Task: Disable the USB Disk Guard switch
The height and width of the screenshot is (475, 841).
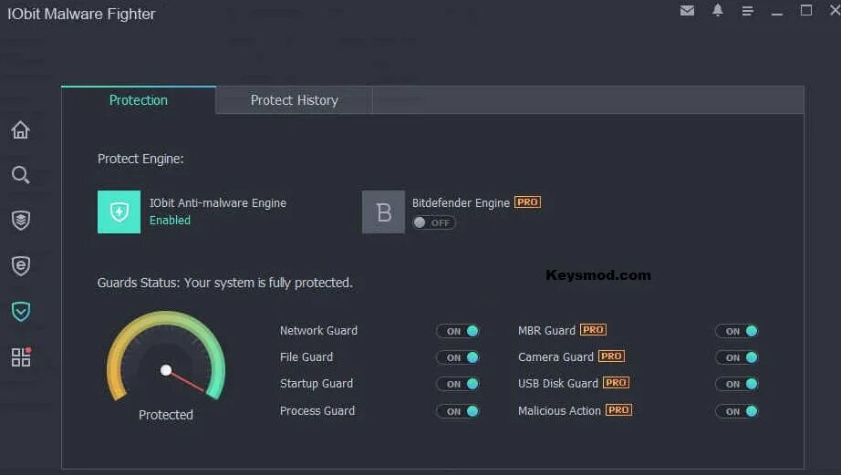Action: point(738,384)
